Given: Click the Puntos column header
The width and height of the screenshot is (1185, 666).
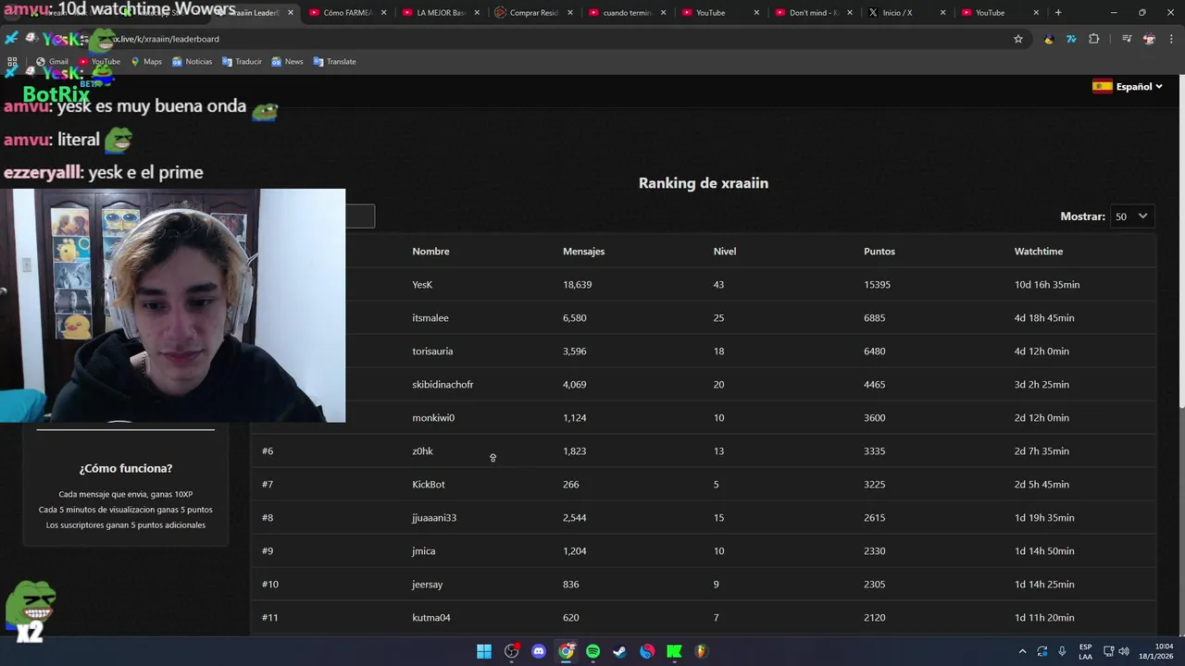Looking at the screenshot, I should pos(879,252).
